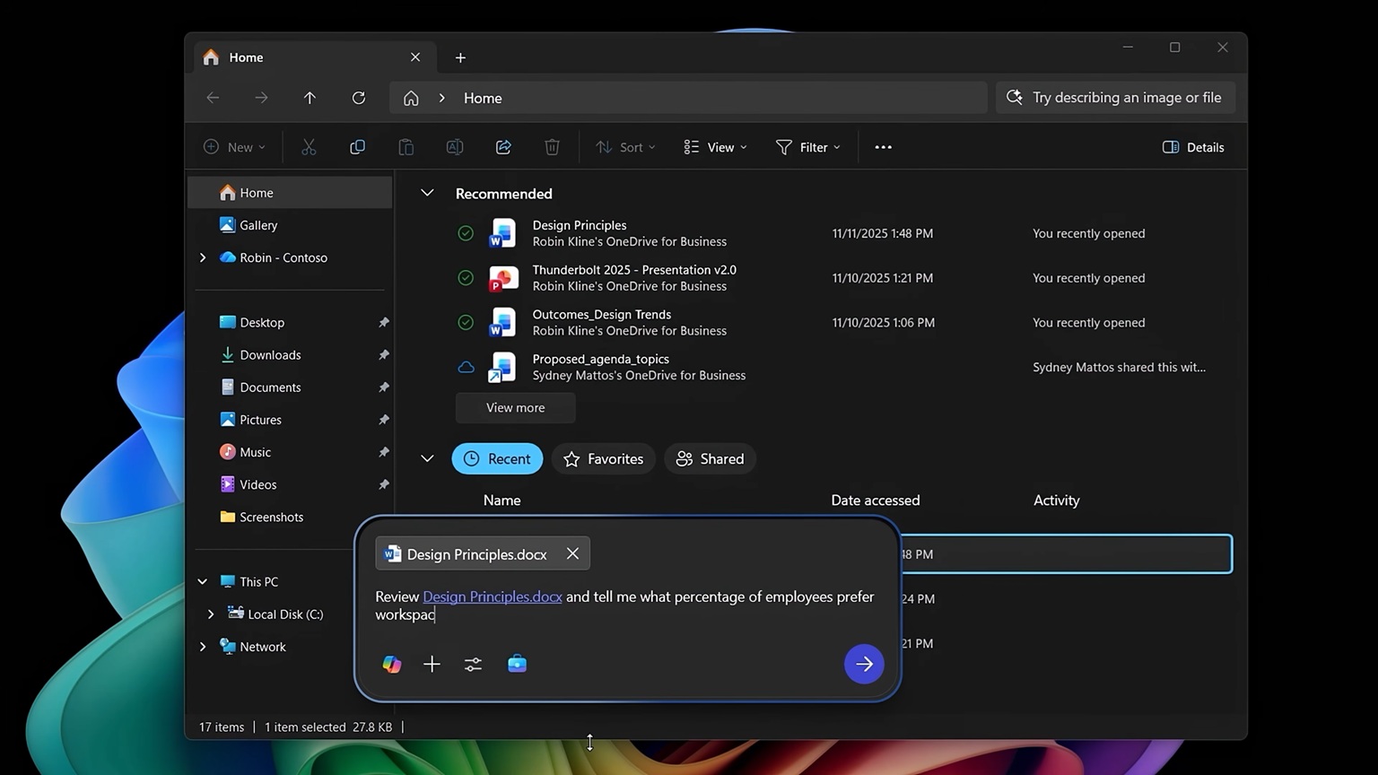Screen dimensions: 1378x775
Task: Click the Paste icon in the toolbar
Action: [406, 146]
